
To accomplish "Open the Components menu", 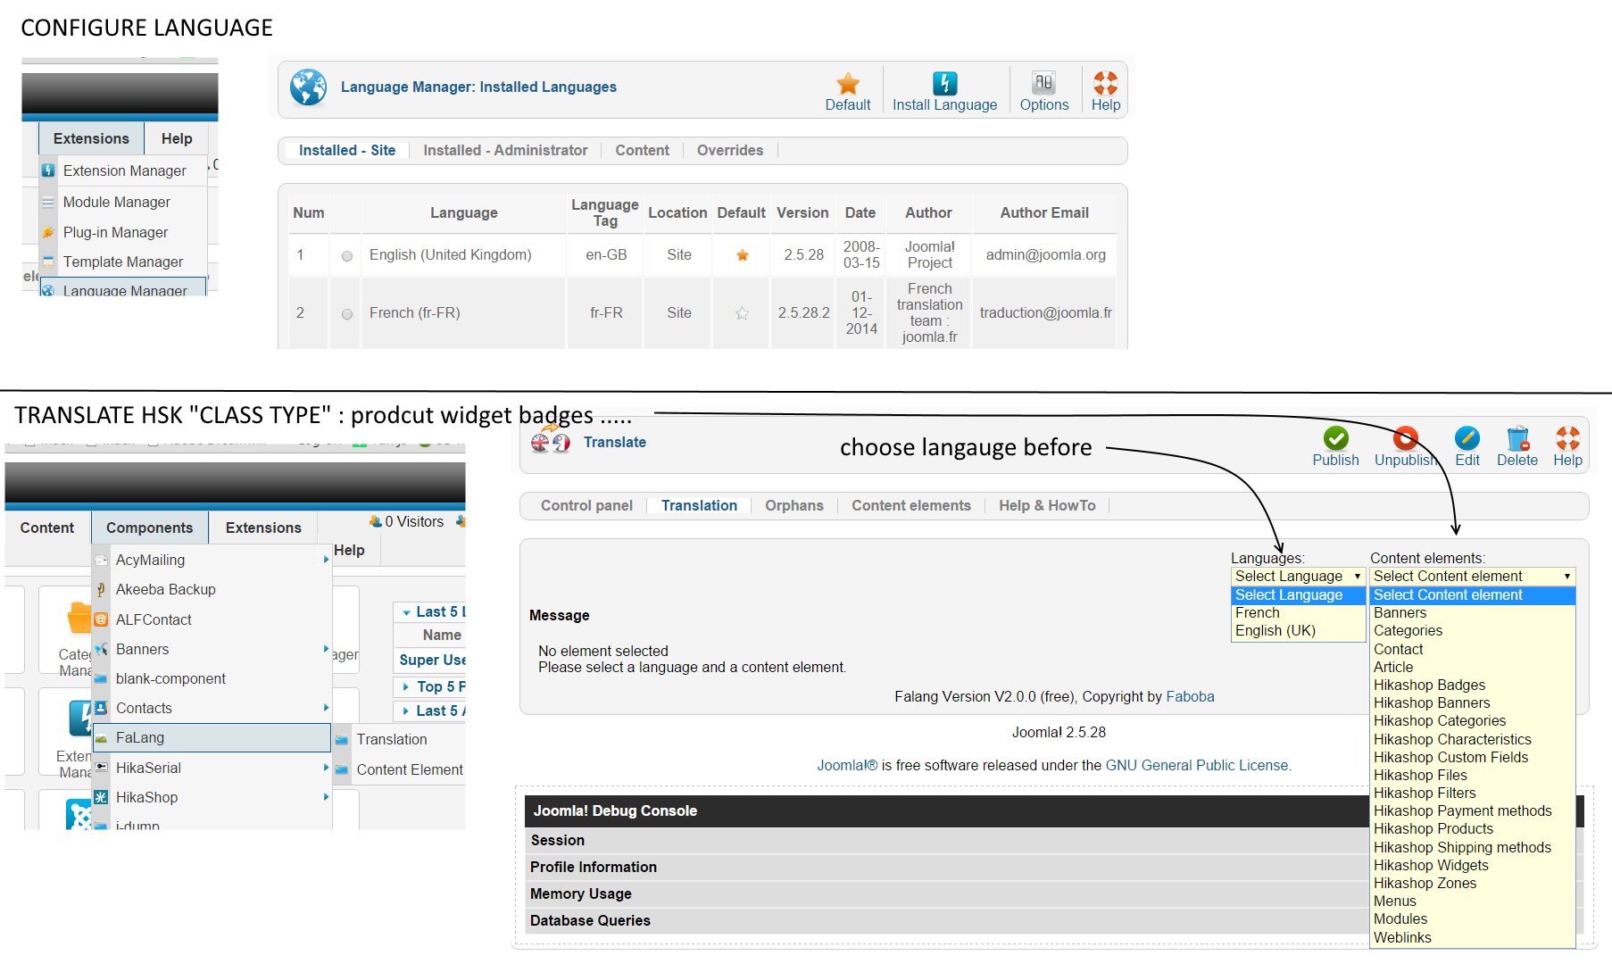I will pyautogui.click(x=149, y=528).
